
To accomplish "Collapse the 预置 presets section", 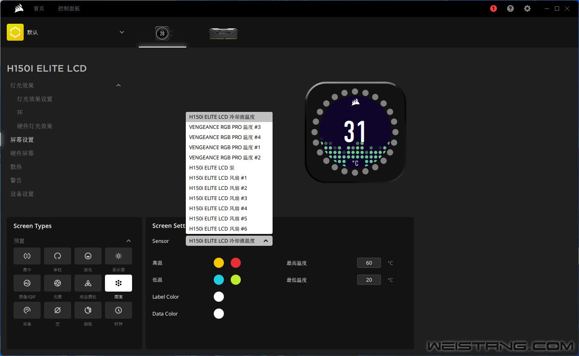I will [x=129, y=241].
